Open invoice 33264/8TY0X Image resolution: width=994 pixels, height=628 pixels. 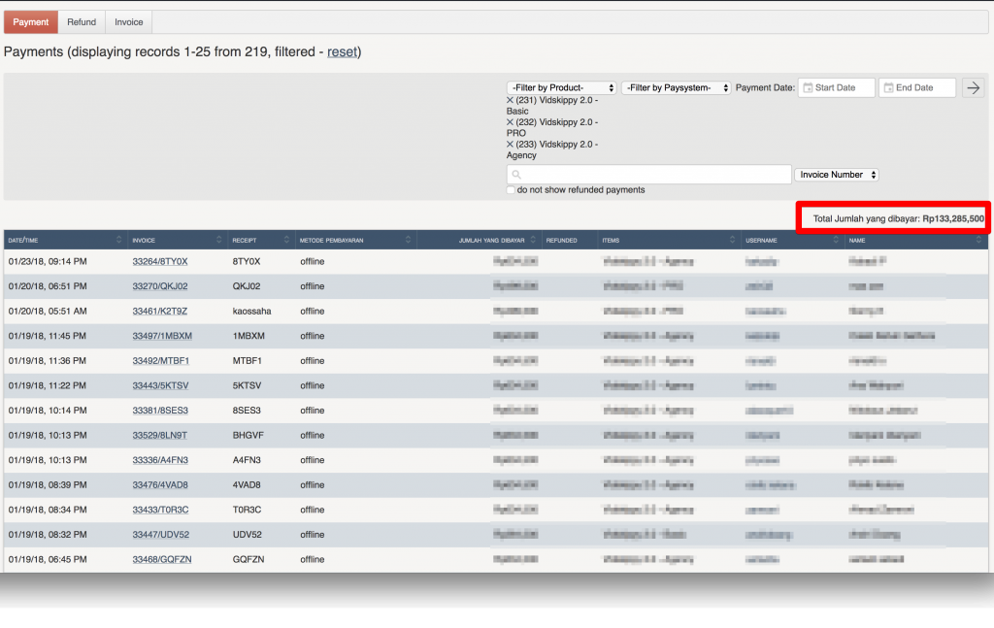point(160,262)
